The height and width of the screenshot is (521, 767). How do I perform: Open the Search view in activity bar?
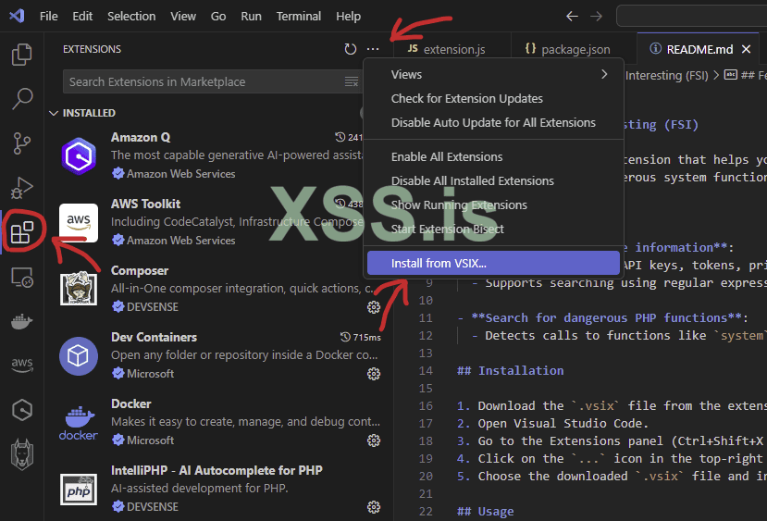point(21,98)
